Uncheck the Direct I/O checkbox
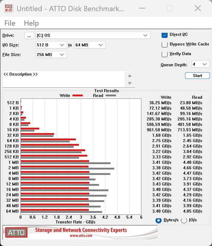The image size is (212, 246). (x=165, y=35)
